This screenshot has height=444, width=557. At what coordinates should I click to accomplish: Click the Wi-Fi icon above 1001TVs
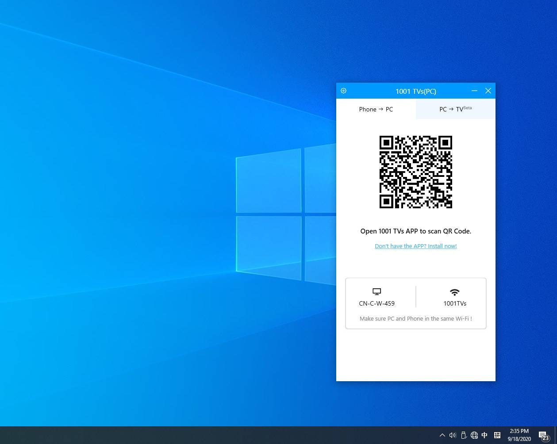(455, 292)
